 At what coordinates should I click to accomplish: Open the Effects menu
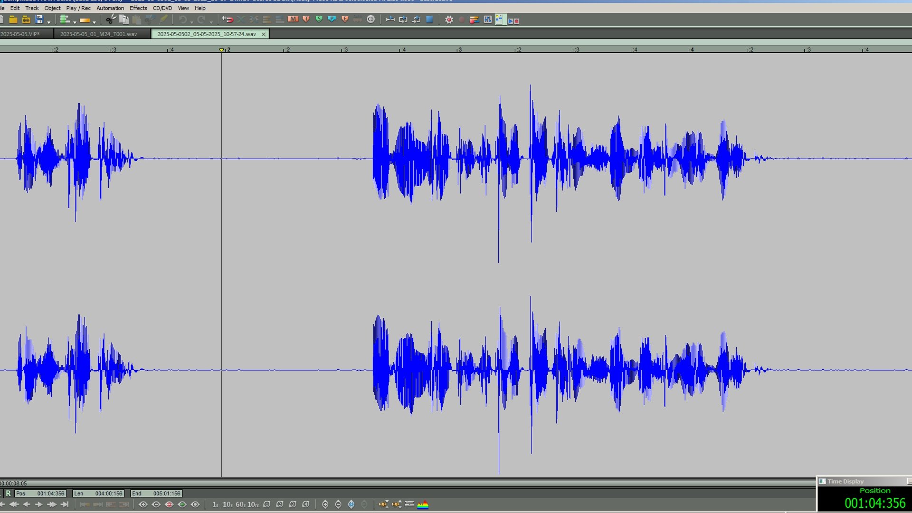point(138,8)
